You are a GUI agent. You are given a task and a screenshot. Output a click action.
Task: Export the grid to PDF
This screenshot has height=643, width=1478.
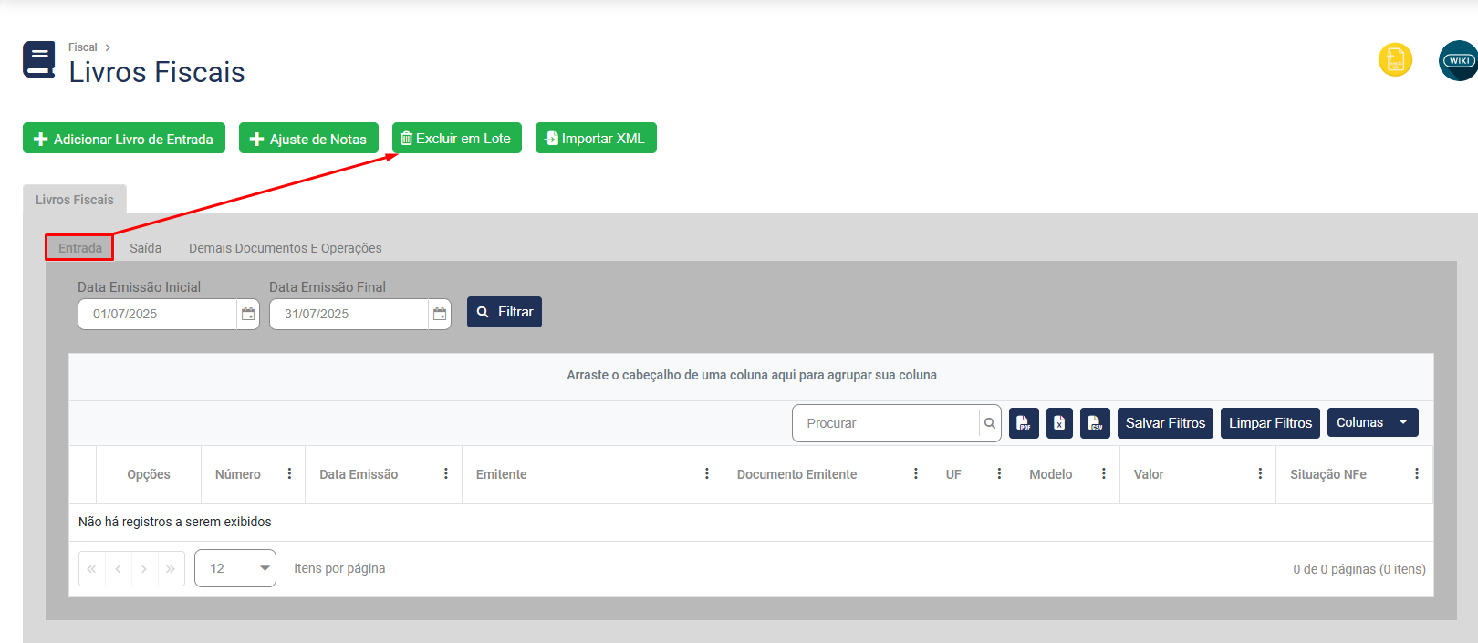click(1024, 423)
